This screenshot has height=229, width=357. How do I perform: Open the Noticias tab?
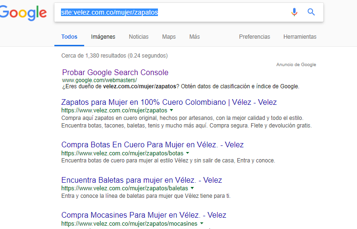pos(139,37)
